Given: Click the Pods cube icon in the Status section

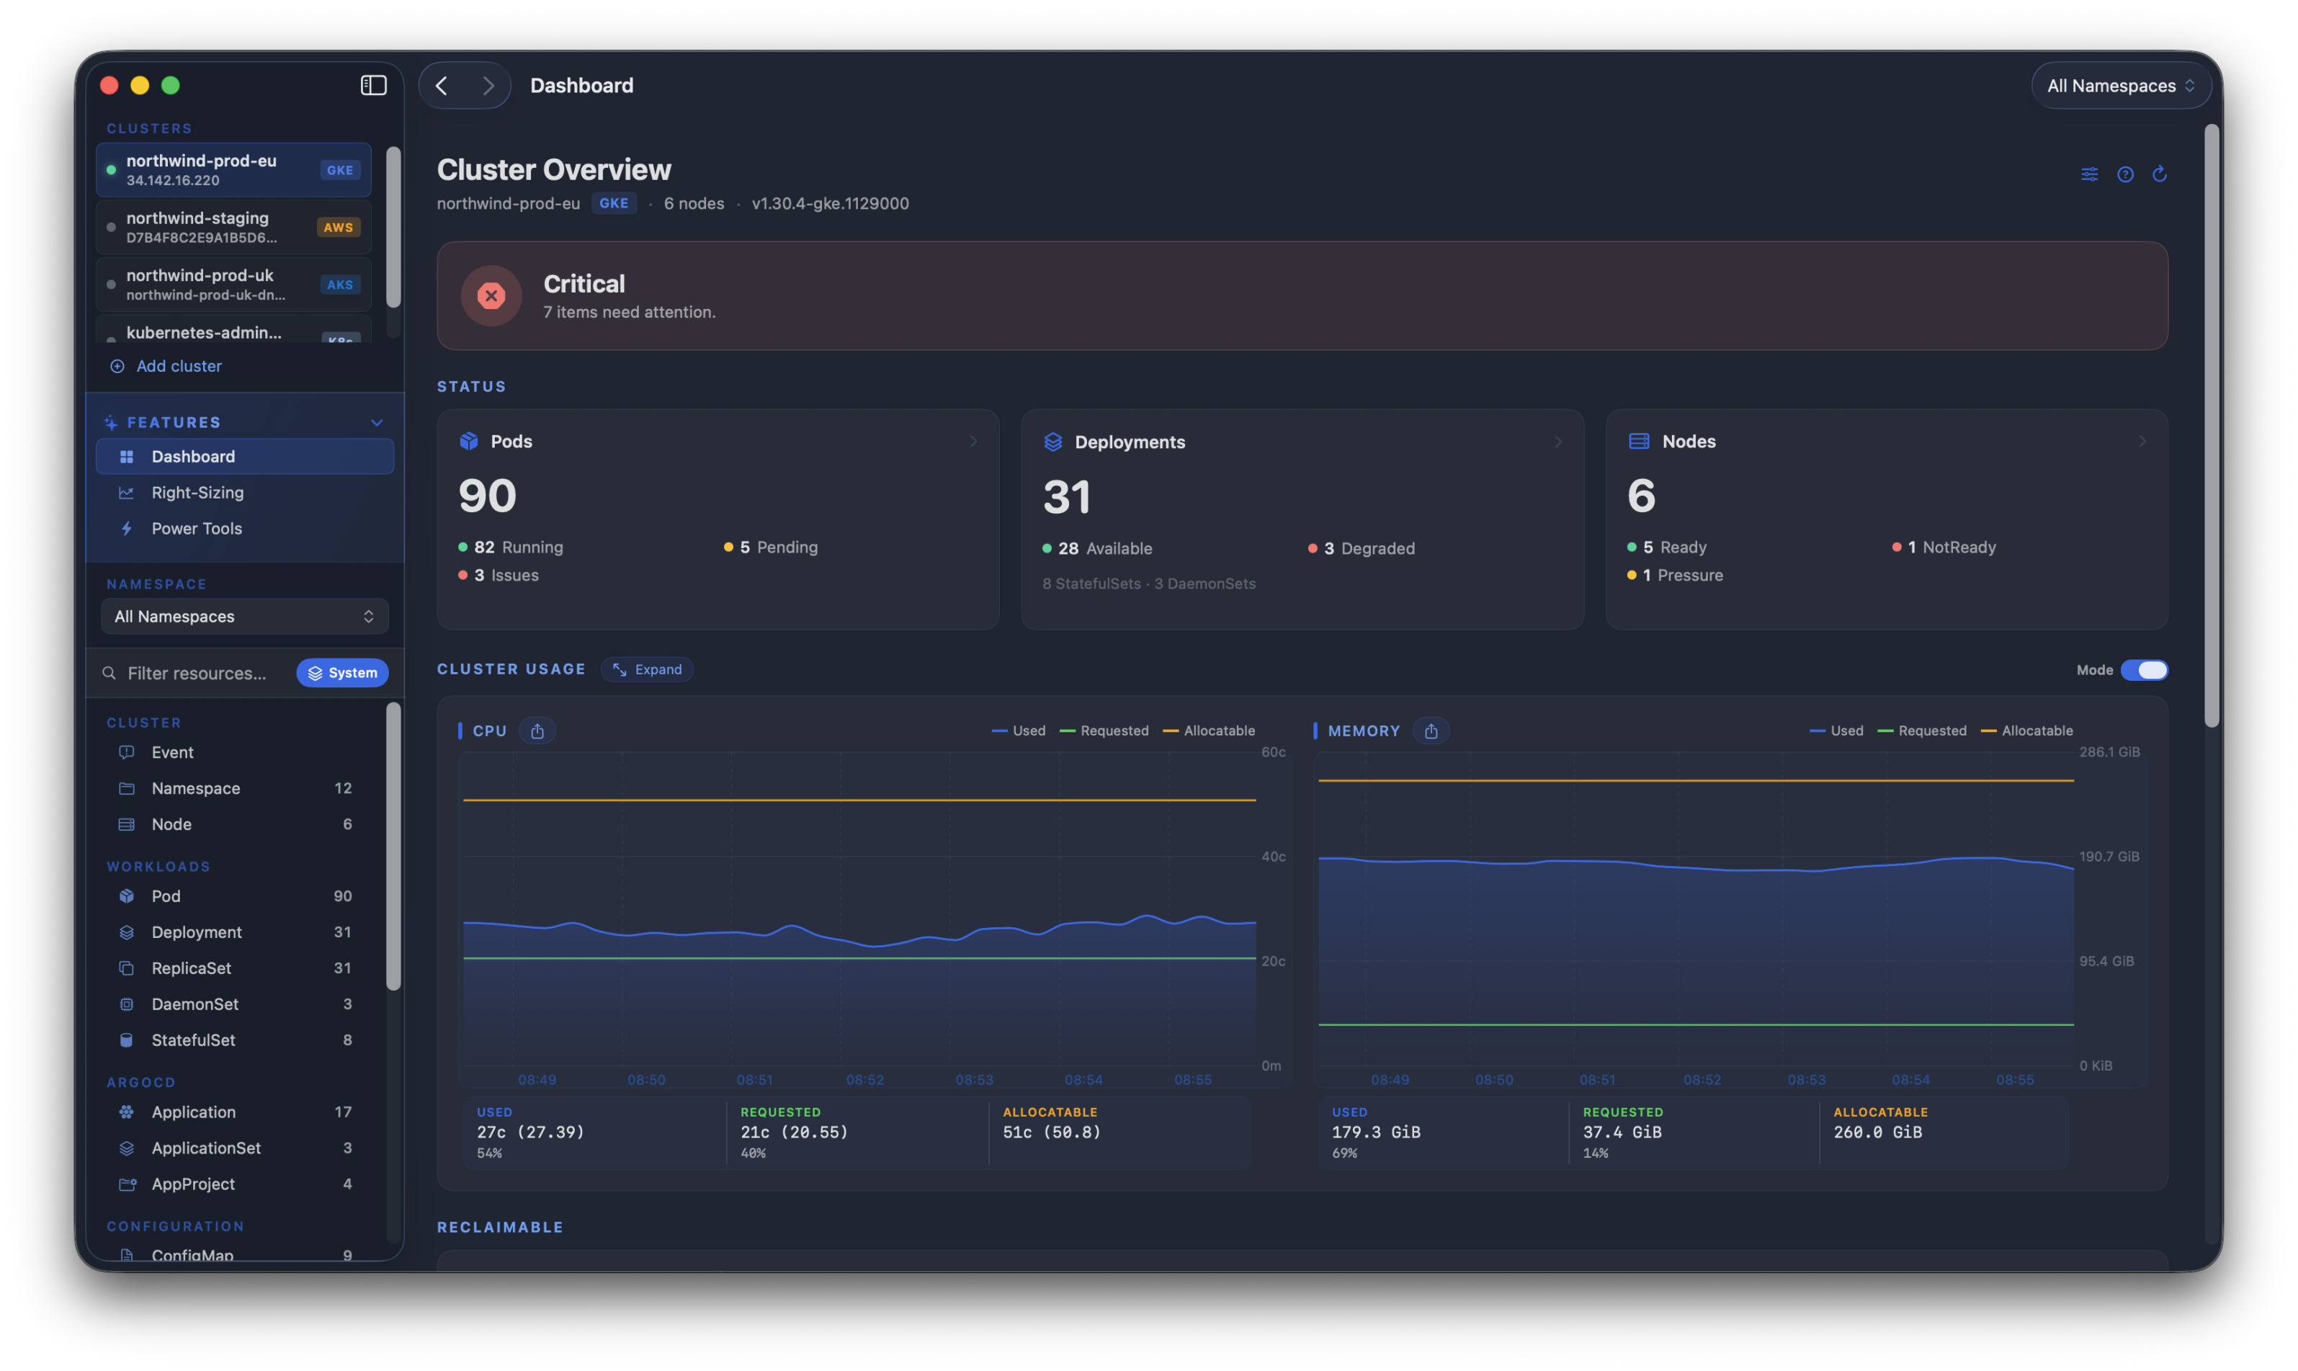Looking at the screenshot, I should pos(469,441).
